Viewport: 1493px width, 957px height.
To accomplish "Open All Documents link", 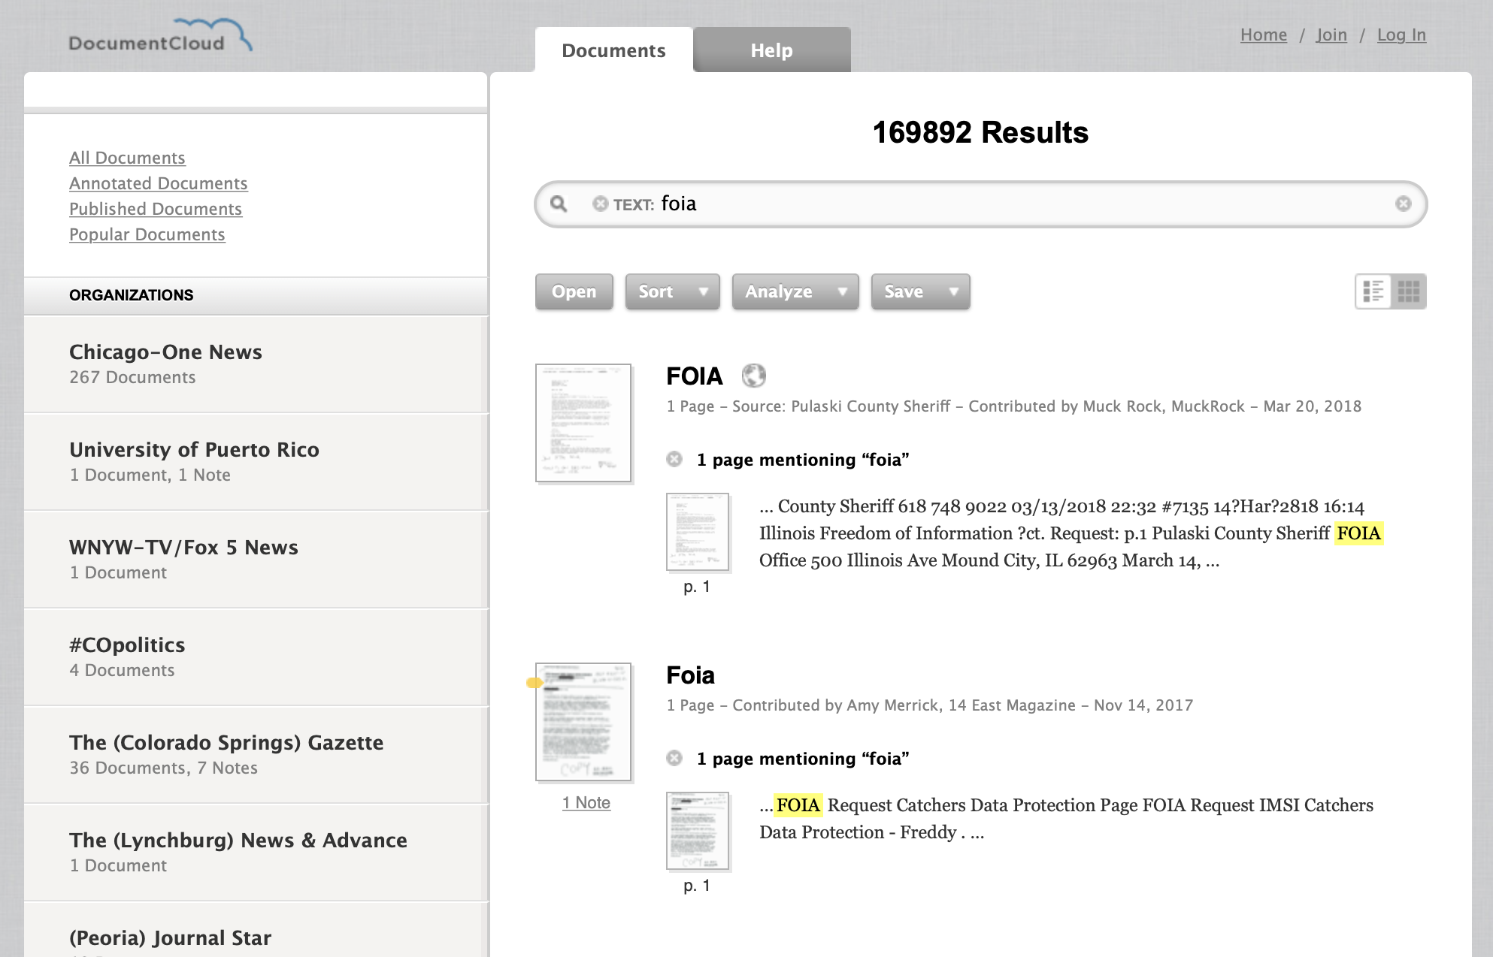I will tap(127, 158).
